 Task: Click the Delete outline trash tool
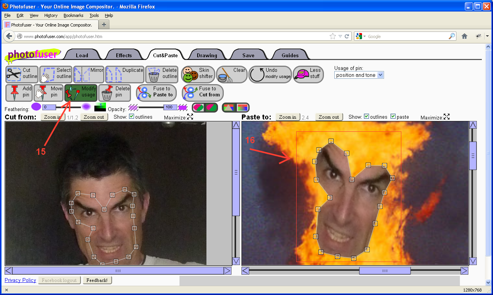point(162,75)
